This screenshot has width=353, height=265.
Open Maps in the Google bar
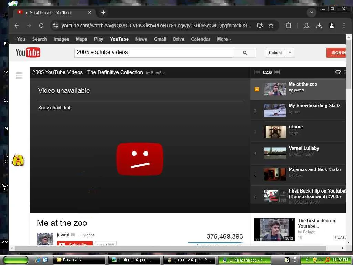pyautogui.click(x=81, y=39)
